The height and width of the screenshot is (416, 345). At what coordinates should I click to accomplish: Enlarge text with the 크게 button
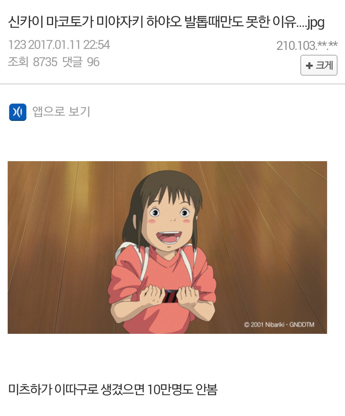coord(319,66)
